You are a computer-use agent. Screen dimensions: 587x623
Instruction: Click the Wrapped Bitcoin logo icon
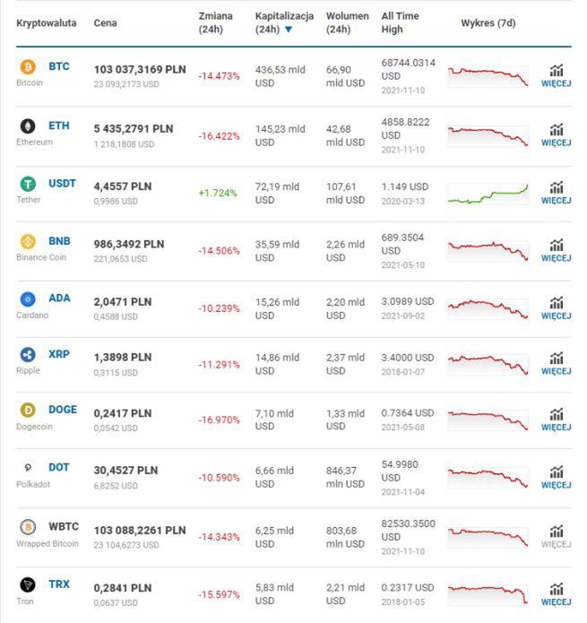[x=27, y=526]
